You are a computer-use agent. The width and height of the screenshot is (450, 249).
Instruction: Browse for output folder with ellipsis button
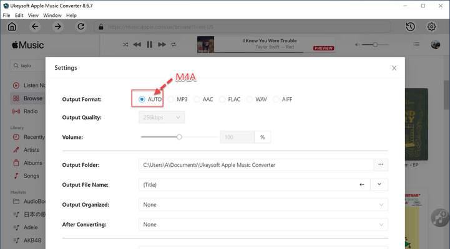pyautogui.click(x=381, y=164)
